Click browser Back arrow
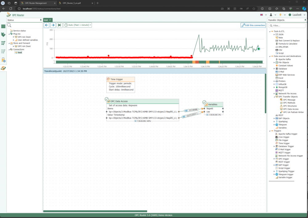308x218 pixels. click(4, 9)
